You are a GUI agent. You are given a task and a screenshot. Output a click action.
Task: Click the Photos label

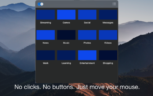pyautogui.click(x=87, y=43)
